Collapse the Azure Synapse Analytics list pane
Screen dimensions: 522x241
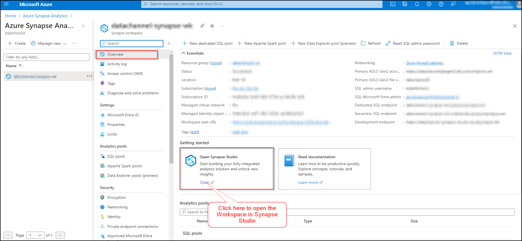tap(83, 26)
